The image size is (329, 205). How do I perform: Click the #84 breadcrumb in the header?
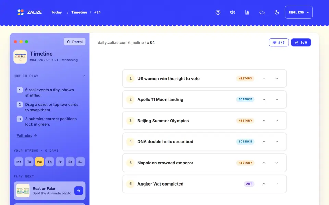[97, 12]
